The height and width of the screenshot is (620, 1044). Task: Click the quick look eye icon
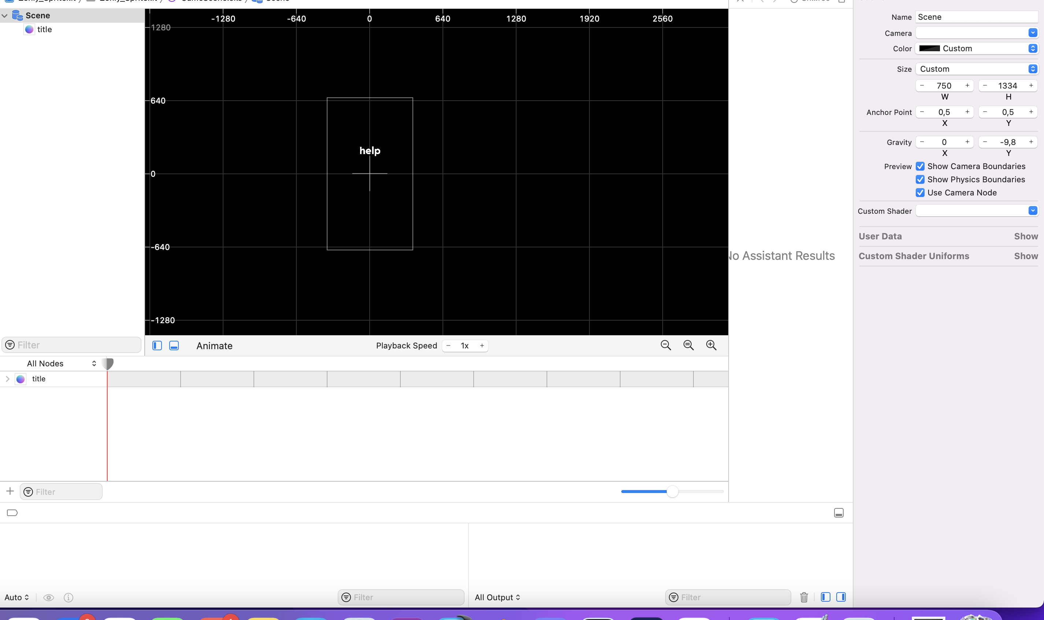point(48,597)
